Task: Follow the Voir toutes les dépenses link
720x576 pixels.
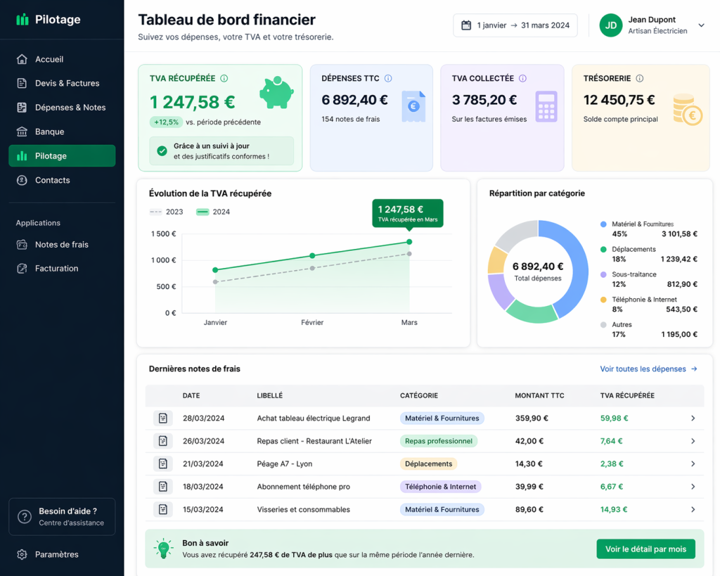Action: (x=648, y=369)
